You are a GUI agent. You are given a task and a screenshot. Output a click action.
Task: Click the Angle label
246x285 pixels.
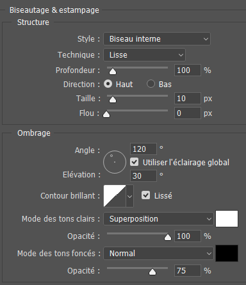tap(87, 151)
